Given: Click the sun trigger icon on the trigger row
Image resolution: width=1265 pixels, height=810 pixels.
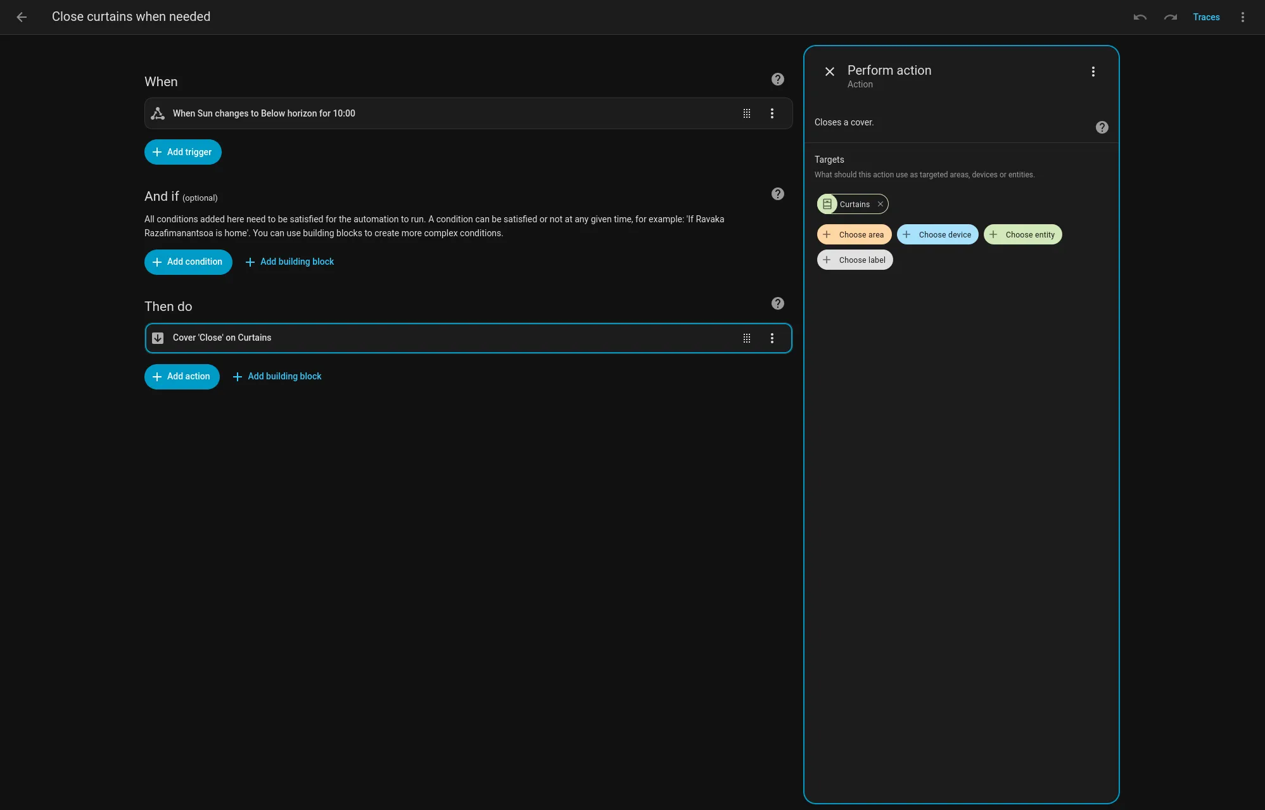Looking at the screenshot, I should (x=157, y=113).
